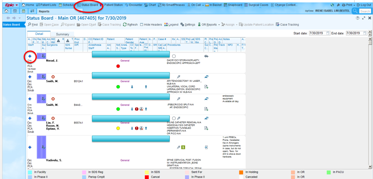
Task: Open the Snapboard view
Action: pyautogui.click(x=233, y=5)
